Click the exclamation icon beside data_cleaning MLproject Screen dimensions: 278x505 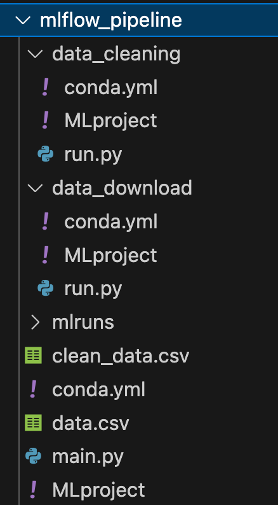point(46,121)
